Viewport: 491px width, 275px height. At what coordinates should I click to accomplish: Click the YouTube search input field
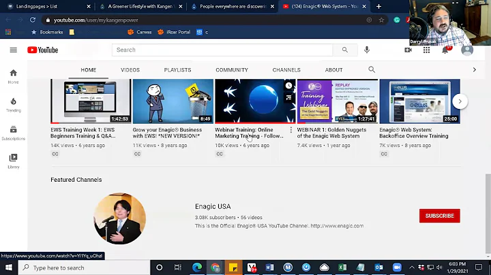tap(222, 50)
